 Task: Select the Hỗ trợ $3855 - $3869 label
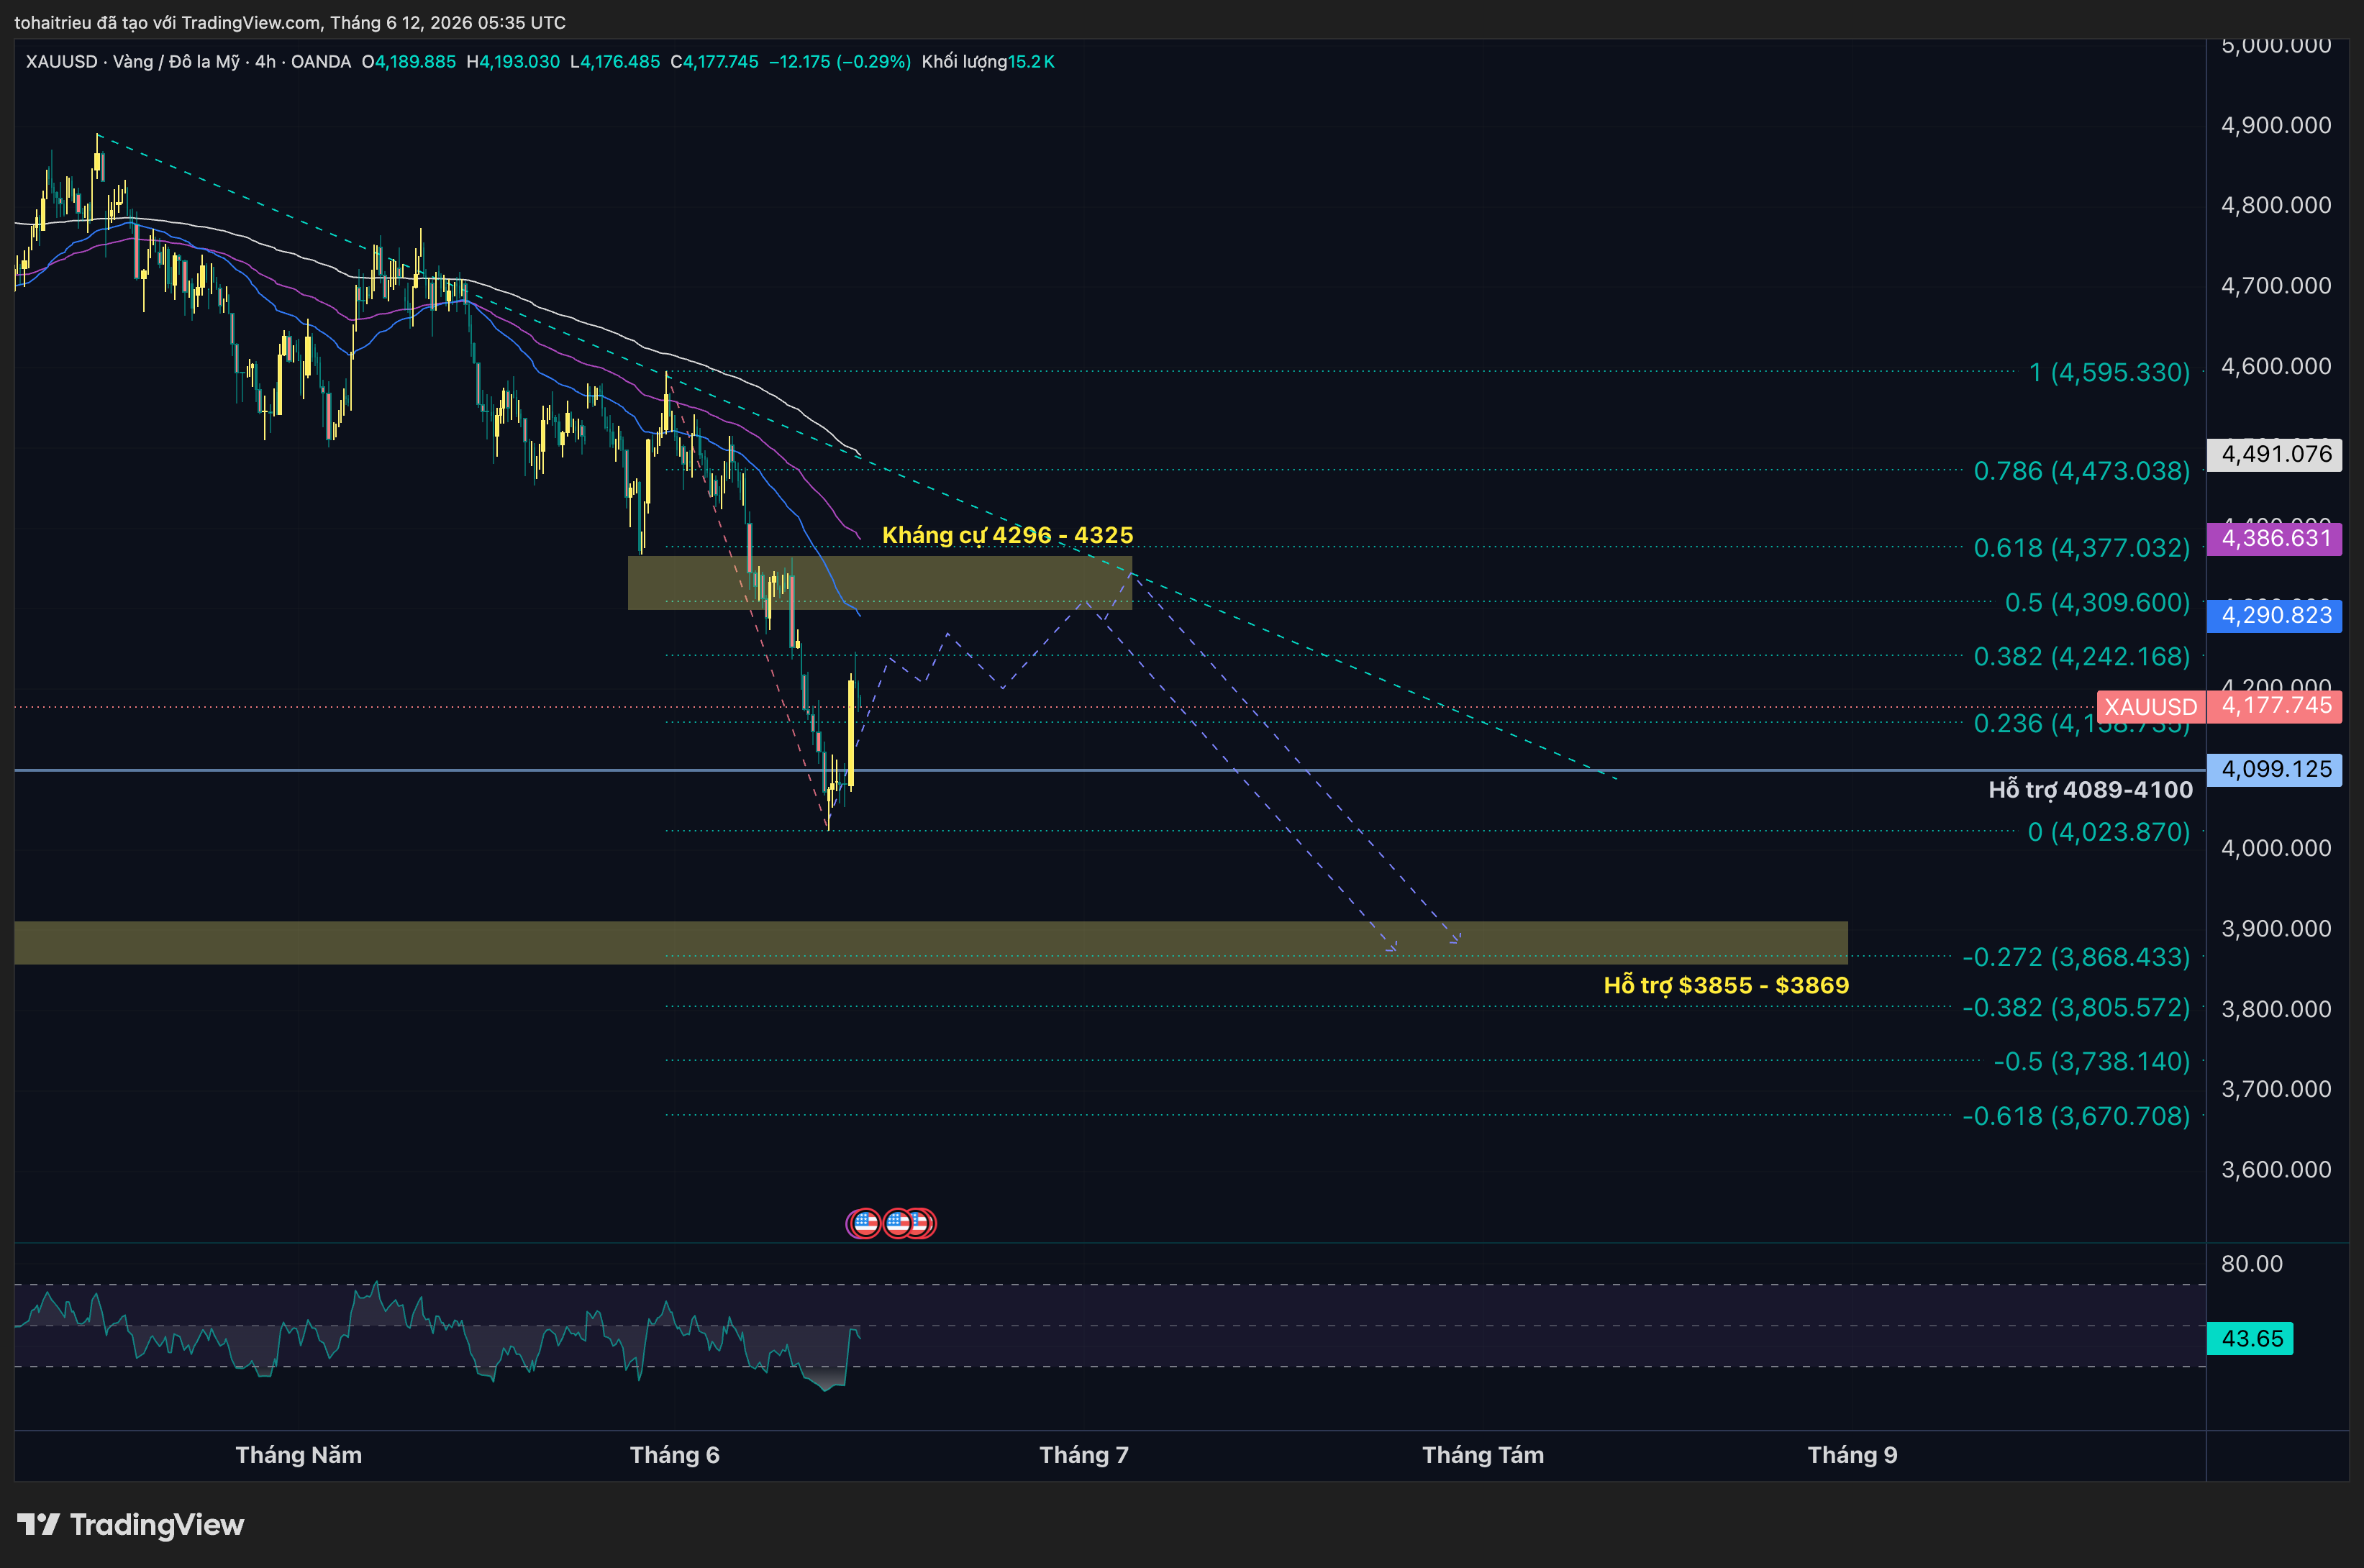tap(1726, 985)
